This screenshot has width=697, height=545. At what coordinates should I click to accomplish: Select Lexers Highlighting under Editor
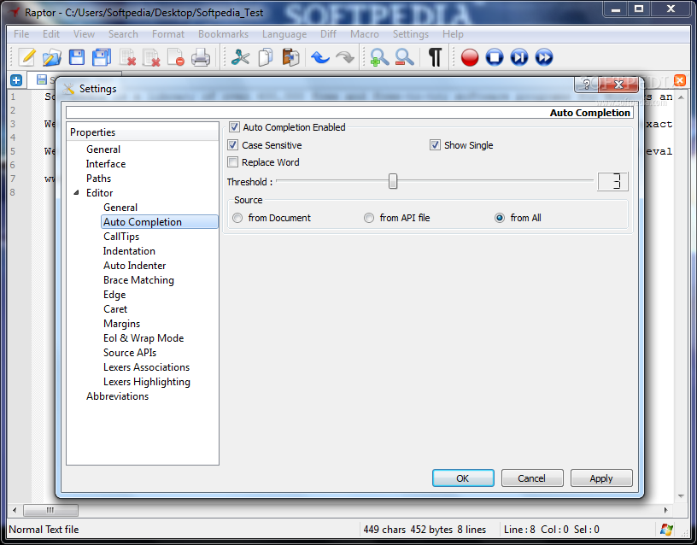click(147, 382)
